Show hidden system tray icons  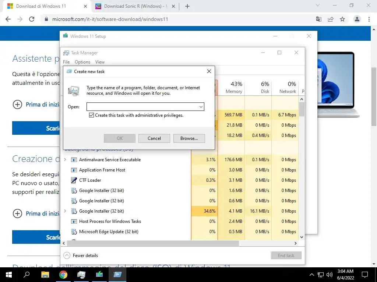[x=311, y=275]
